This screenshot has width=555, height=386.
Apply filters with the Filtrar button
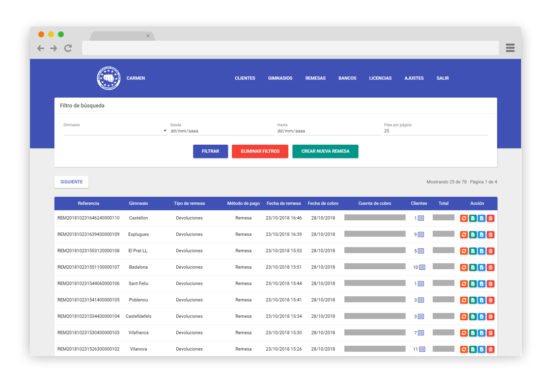pyautogui.click(x=210, y=151)
